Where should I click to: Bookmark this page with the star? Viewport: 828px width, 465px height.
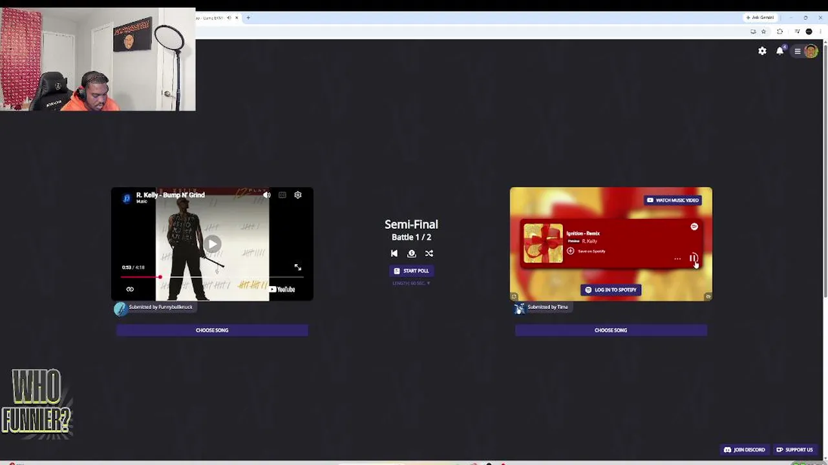click(763, 31)
